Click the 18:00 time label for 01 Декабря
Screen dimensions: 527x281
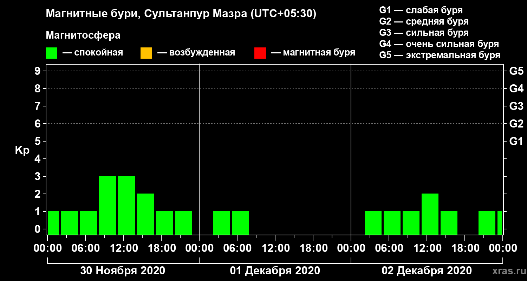point(313,248)
